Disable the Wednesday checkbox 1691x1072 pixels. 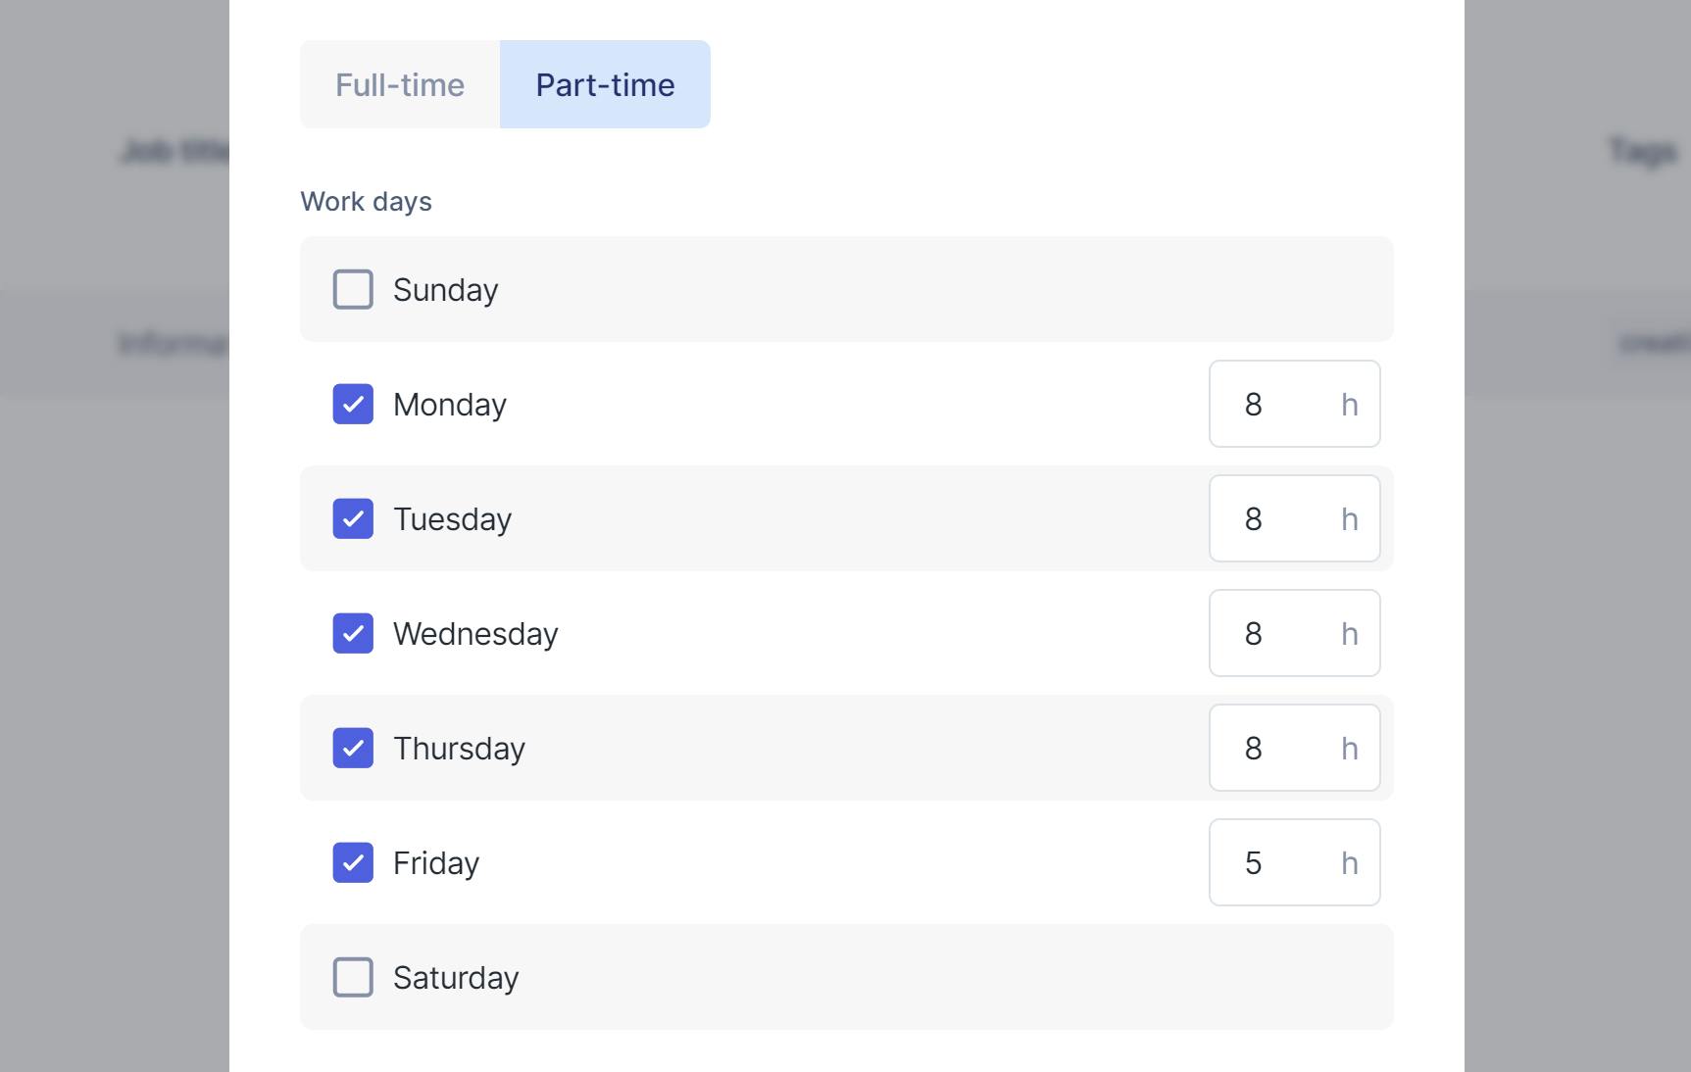pos(353,633)
